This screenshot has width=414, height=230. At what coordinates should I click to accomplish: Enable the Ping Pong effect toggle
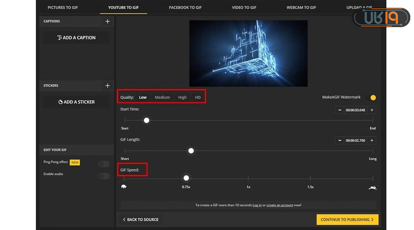click(x=103, y=164)
